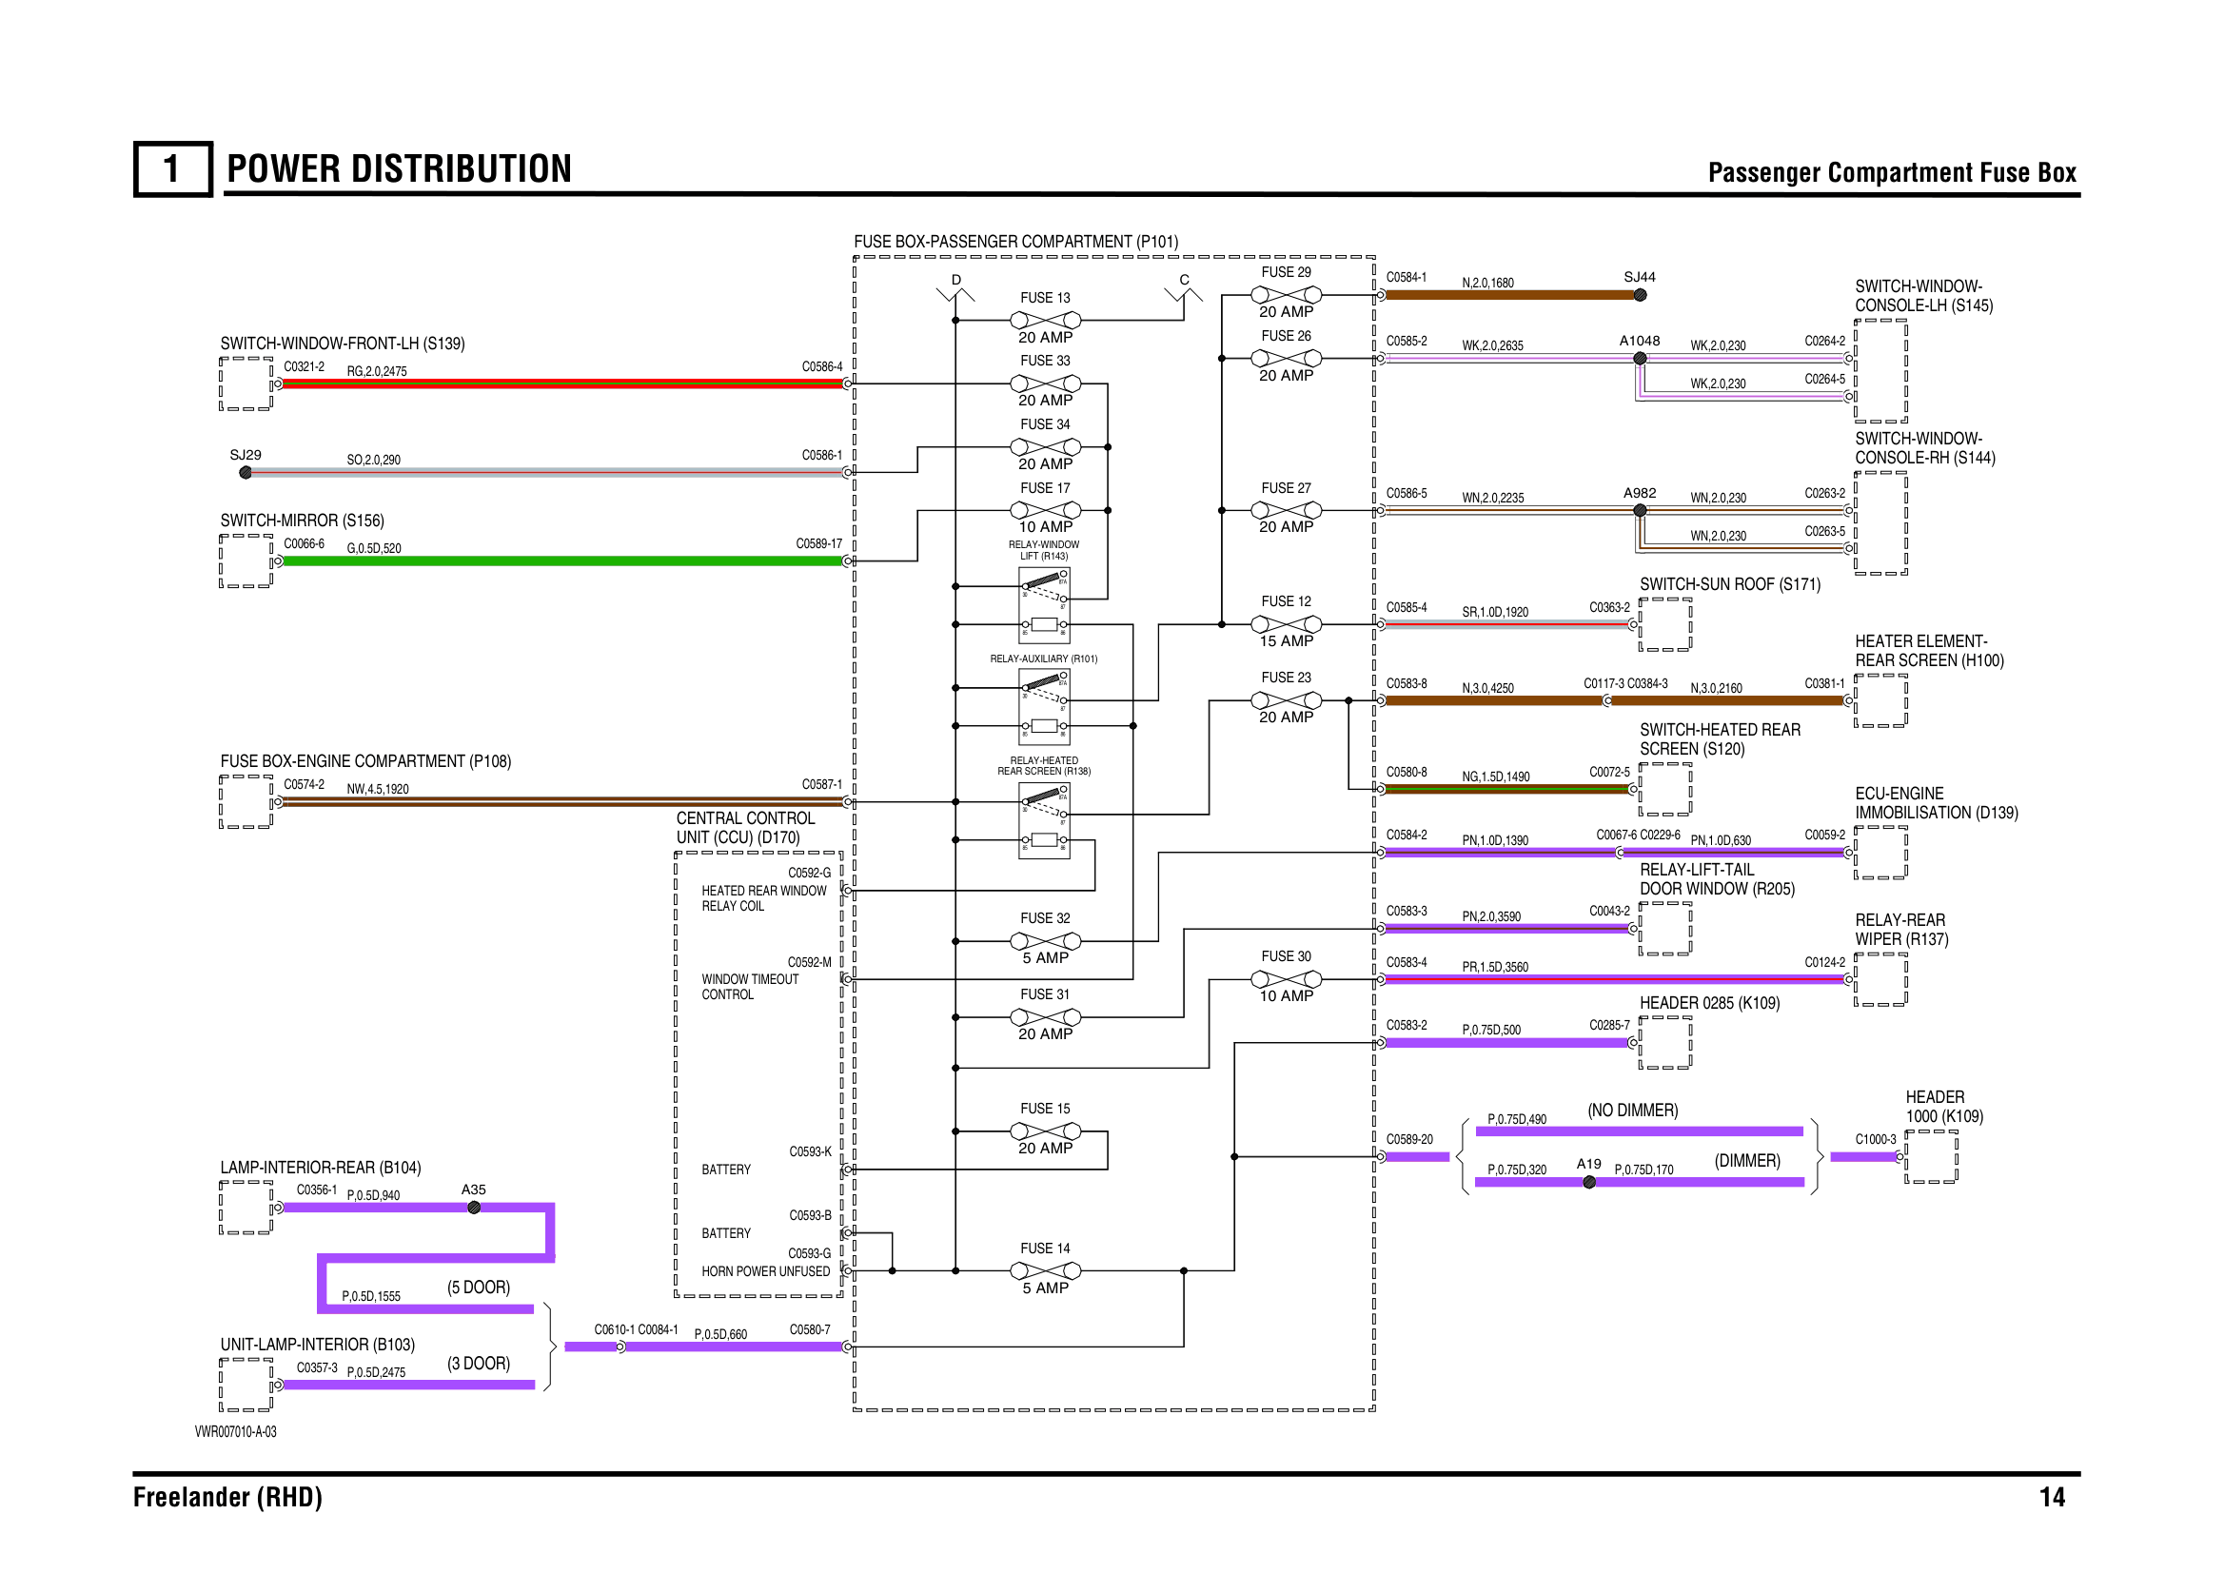Click splice joint SJ29 dot

coord(246,473)
